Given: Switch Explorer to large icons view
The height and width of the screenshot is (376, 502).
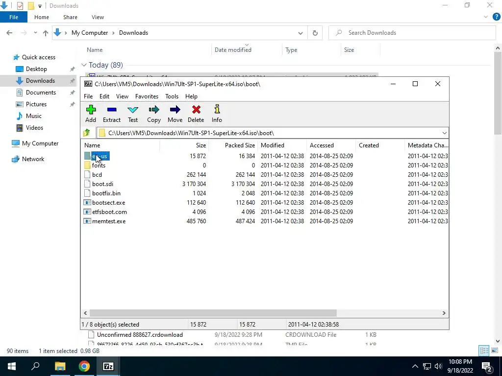Looking at the screenshot, I should coord(495,351).
